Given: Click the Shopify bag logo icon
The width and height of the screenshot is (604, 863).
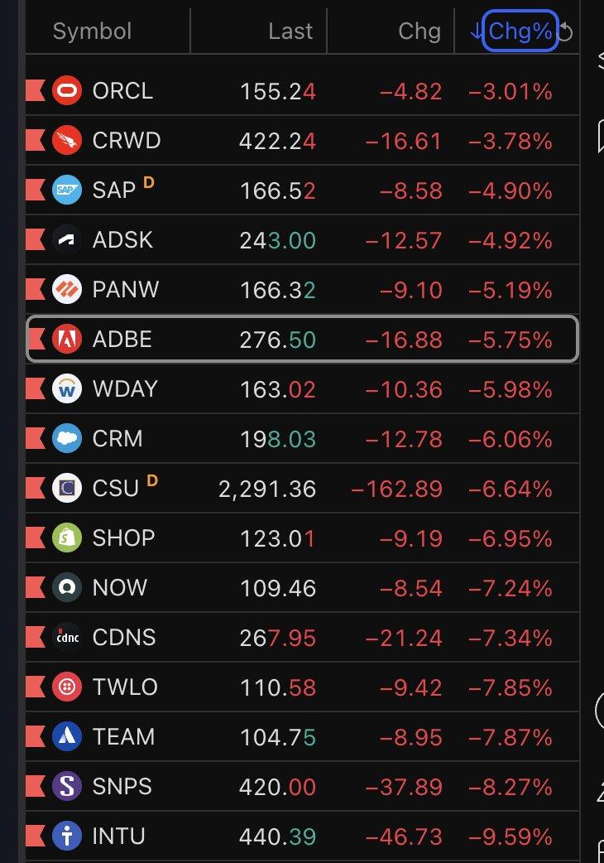Looking at the screenshot, I should pos(67,538).
